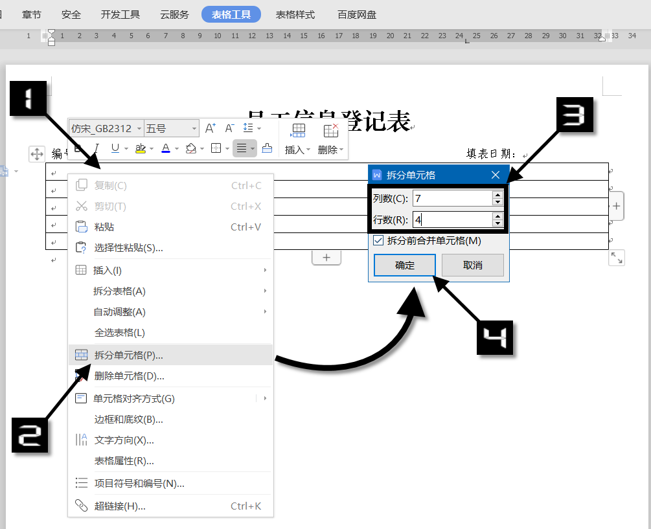Expand the highlight color arrow
This screenshot has width=651, height=529.
[x=152, y=148]
